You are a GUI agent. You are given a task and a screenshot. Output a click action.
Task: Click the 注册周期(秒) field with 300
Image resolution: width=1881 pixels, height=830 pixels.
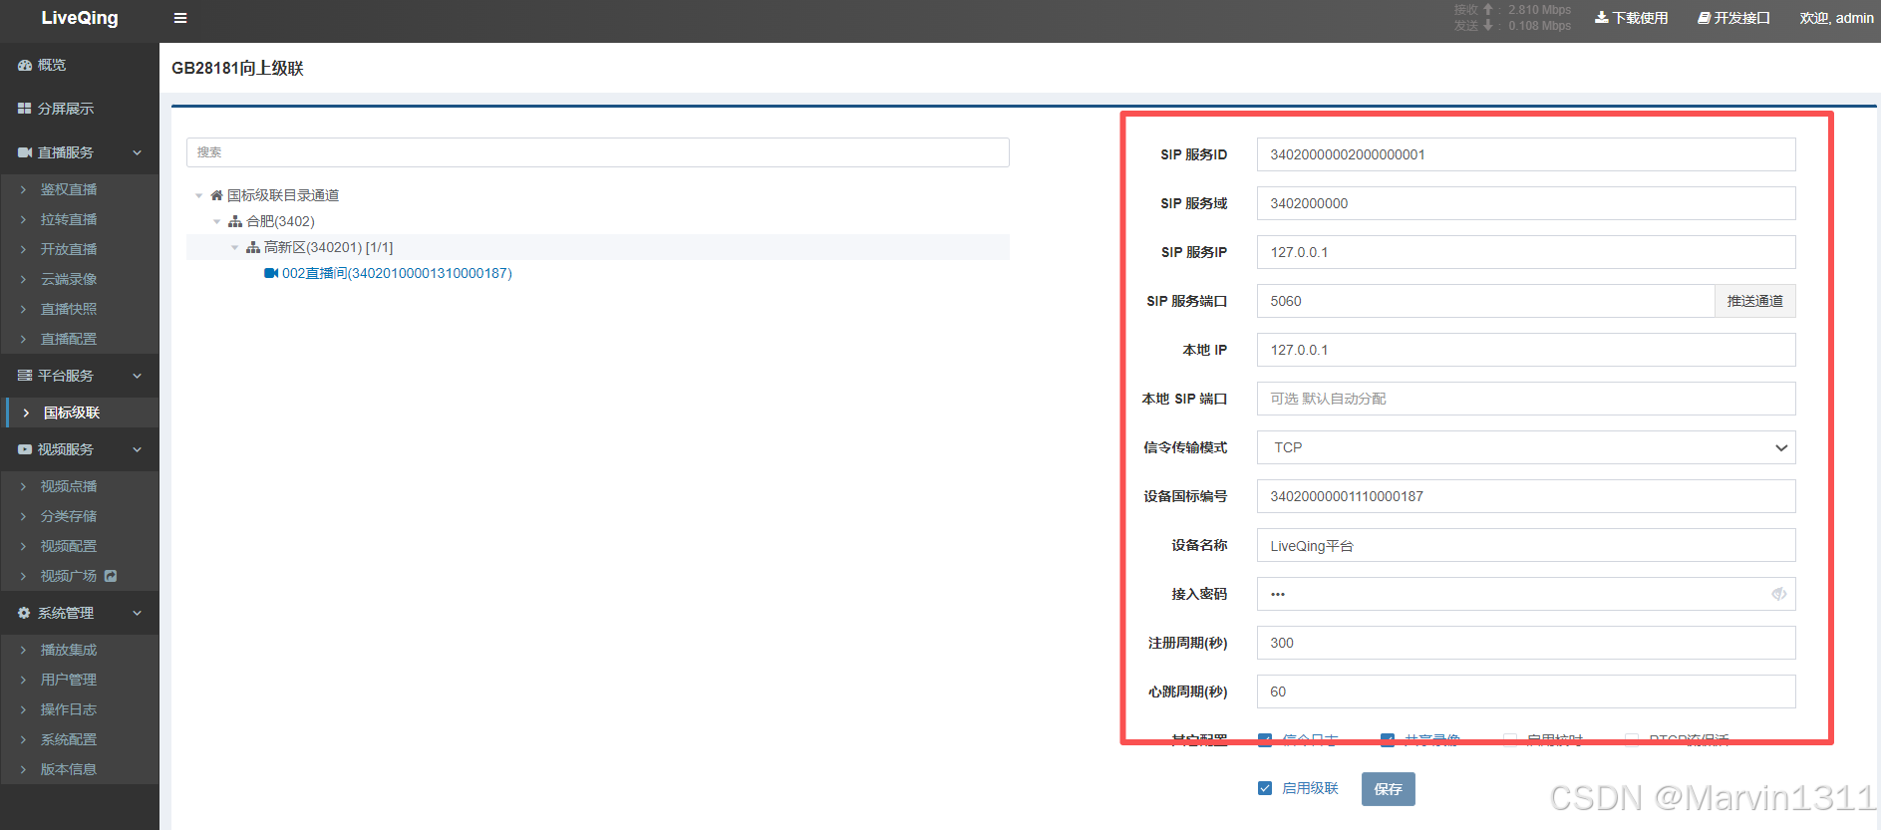click(1526, 643)
